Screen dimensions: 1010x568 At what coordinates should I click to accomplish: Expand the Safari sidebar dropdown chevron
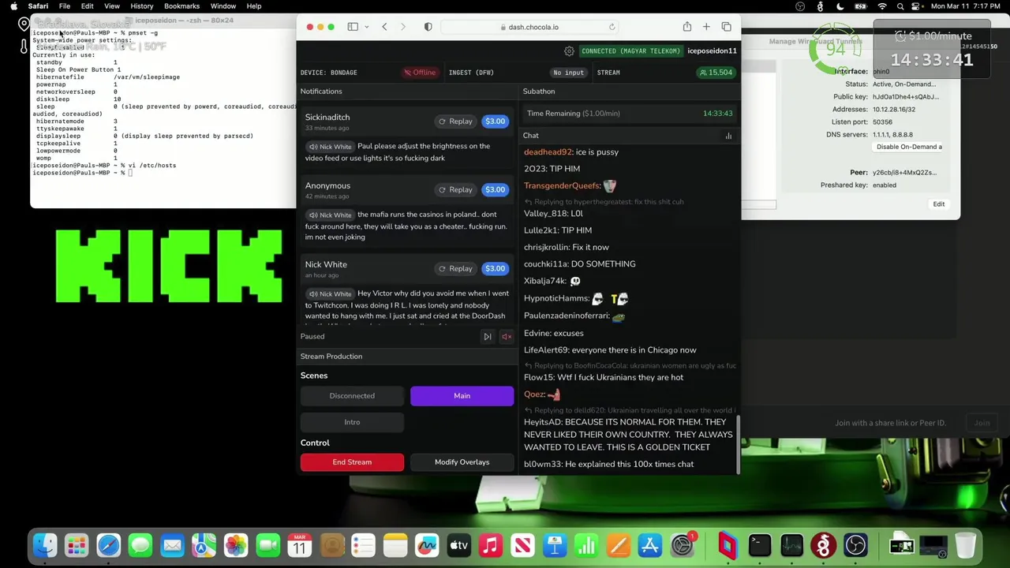pyautogui.click(x=366, y=27)
